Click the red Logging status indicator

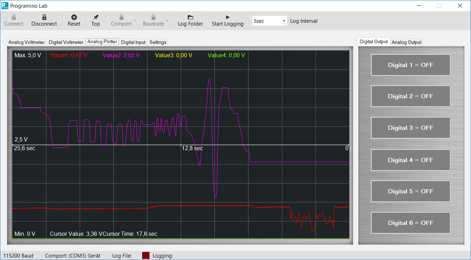pos(146,255)
